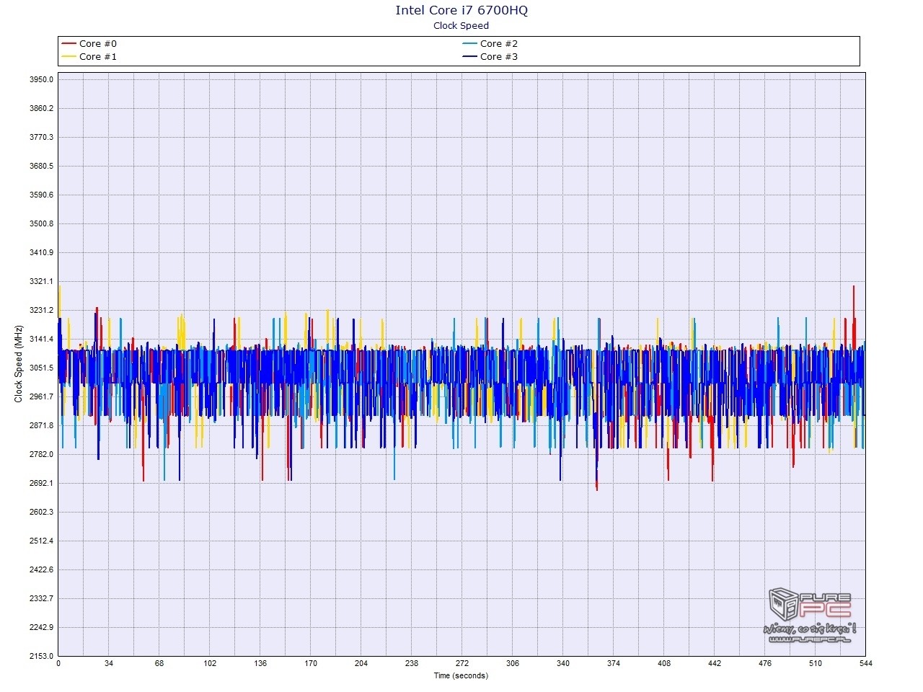Image resolution: width=923 pixels, height=692 pixels.
Task: Click the Core #2 legend entry
Action: [x=490, y=44]
